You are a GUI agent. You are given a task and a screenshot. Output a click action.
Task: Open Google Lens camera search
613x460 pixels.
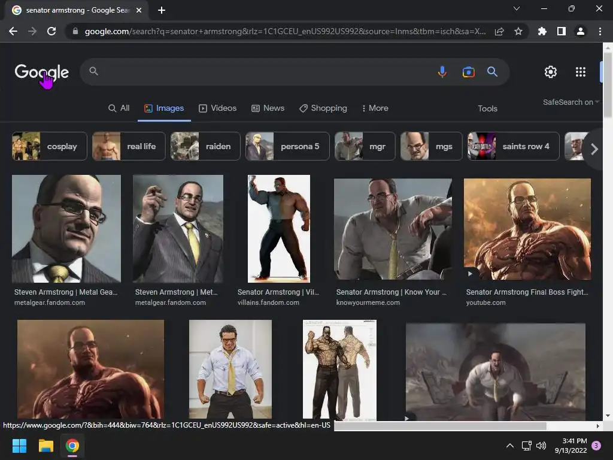pyautogui.click(x=468, y=72)
